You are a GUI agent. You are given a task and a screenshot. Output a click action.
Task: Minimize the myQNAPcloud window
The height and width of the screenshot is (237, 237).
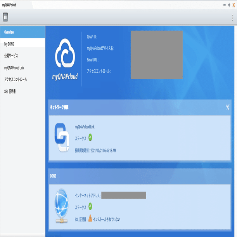tap(225, 5)
